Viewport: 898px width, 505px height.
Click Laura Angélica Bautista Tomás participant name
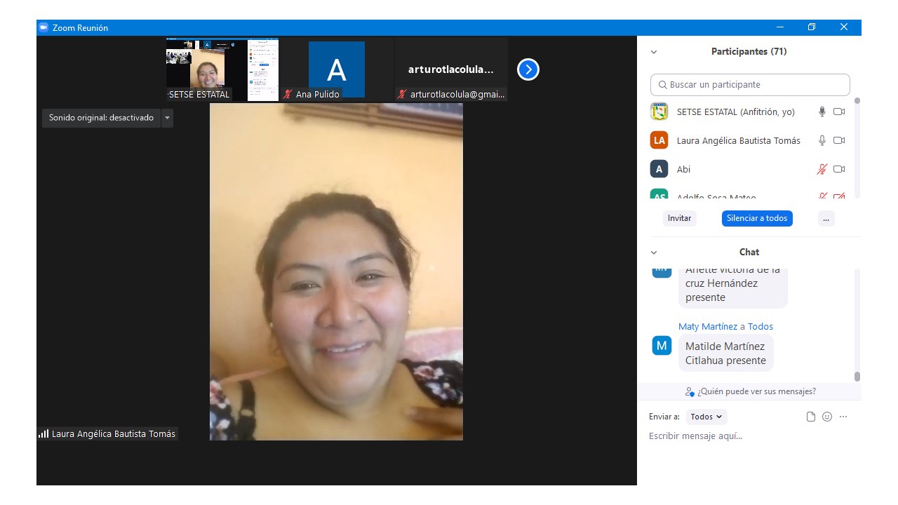739,141
